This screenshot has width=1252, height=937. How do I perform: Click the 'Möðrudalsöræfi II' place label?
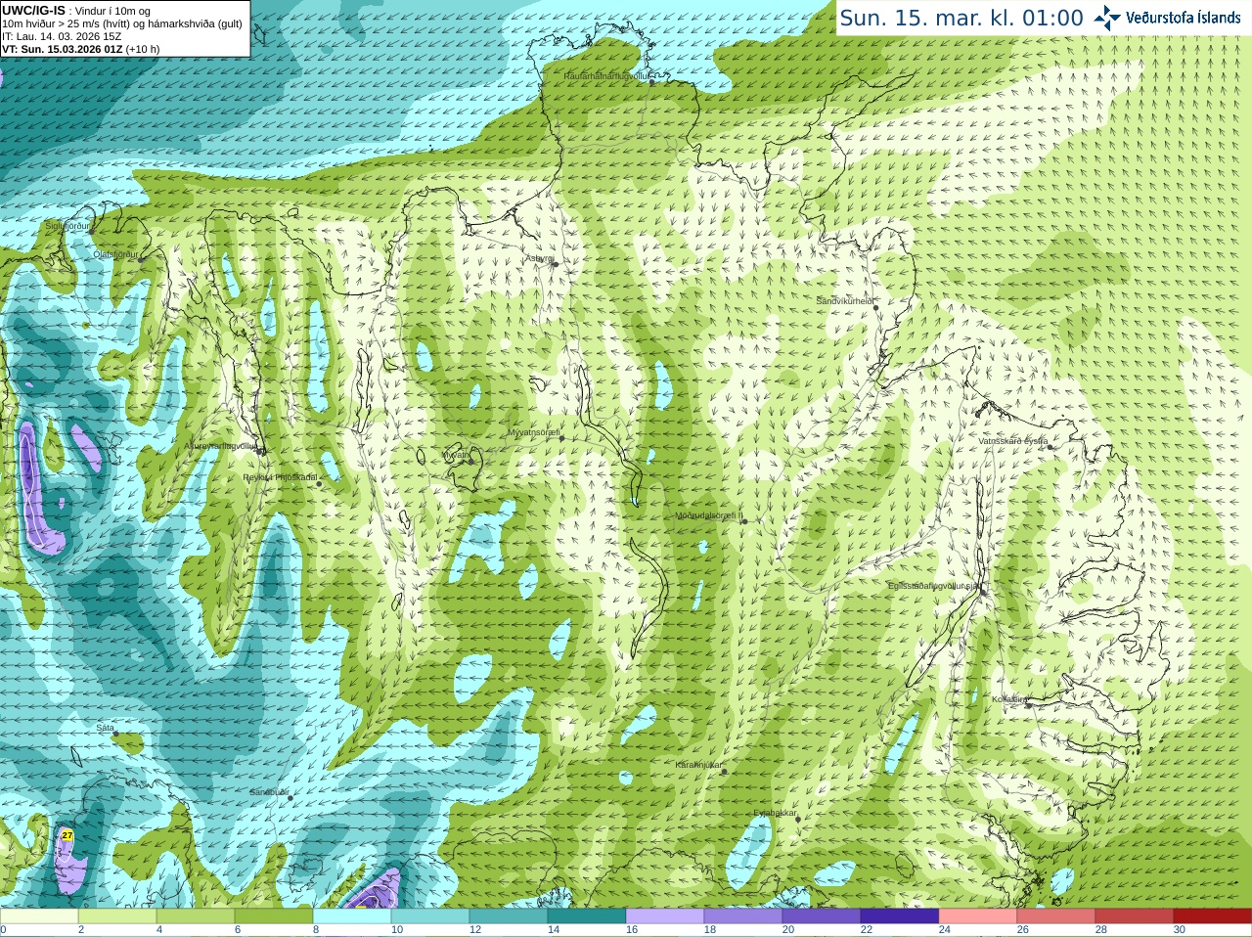pyautogui.click(x=709, y=515)
